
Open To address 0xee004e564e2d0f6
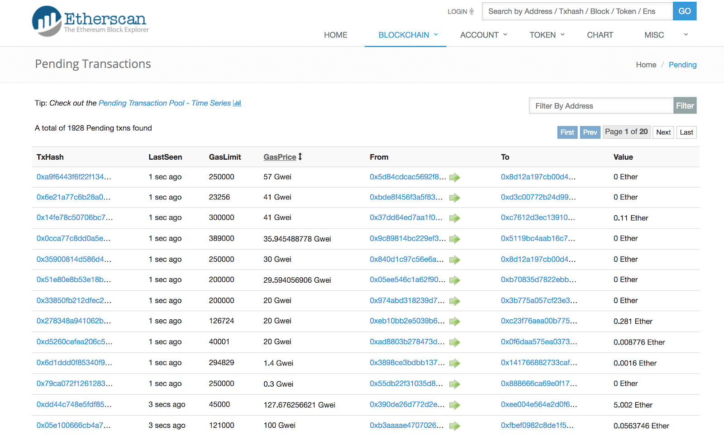click(x=539, y=404)
